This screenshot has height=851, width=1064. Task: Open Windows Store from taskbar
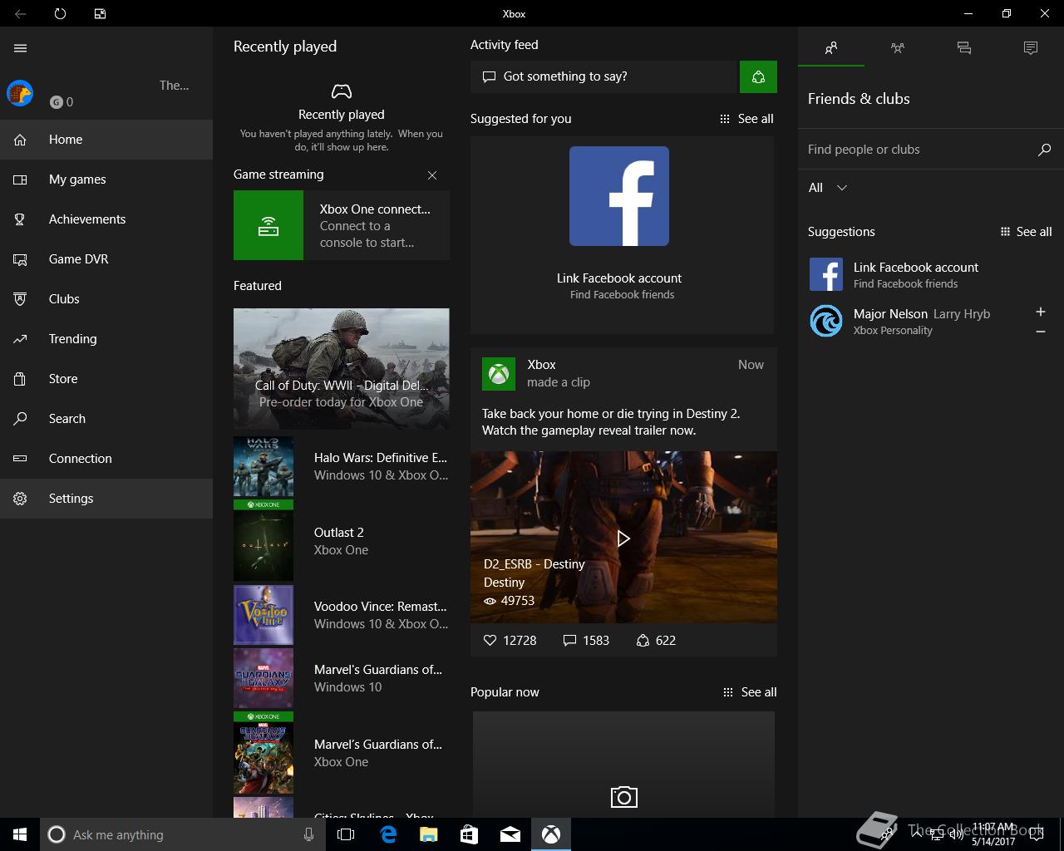[x=469, y=834]
